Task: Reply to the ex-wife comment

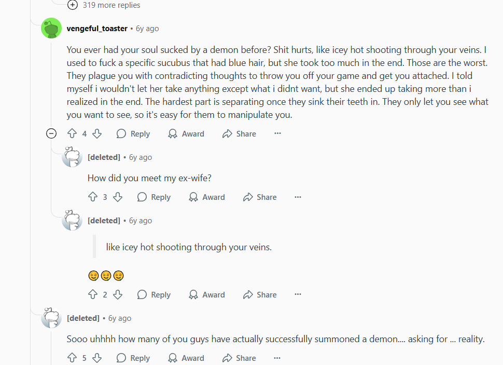Action: coord(154,197)
